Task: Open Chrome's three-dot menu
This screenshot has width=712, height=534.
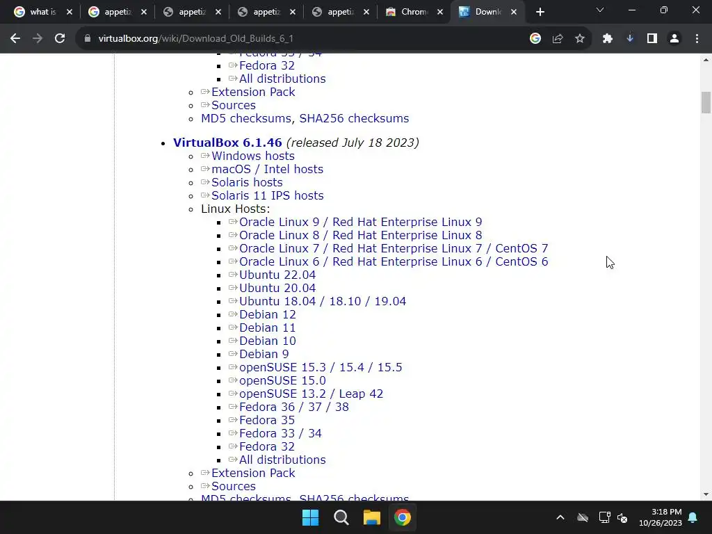Action: click(697, 39)
